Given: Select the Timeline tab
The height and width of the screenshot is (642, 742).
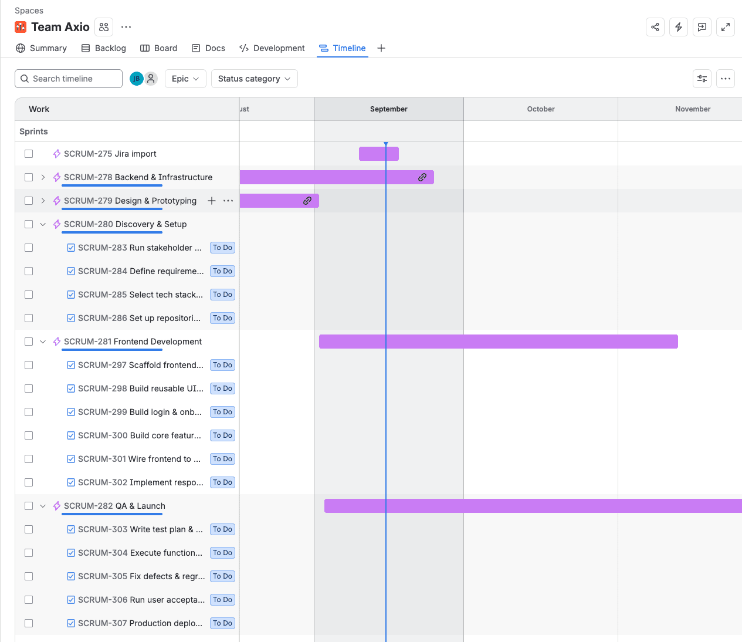Looking at the screenshot, I should (343, 48).
